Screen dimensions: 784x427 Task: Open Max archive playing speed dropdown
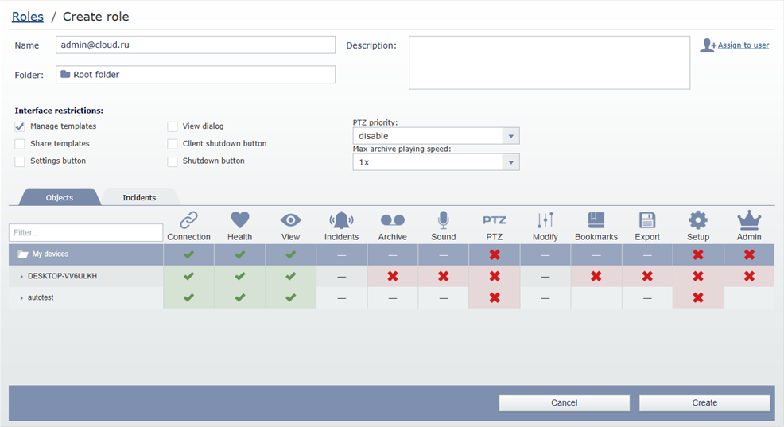pos(511,162)
